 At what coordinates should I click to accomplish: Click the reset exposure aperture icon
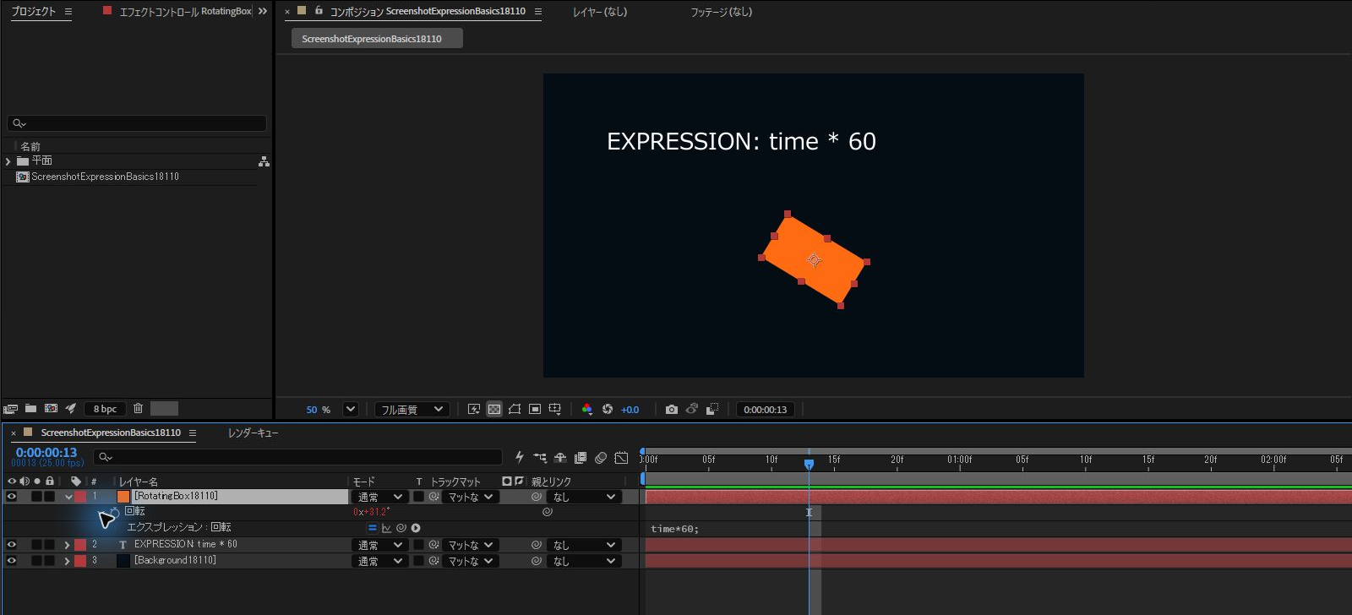click(608, 409)
